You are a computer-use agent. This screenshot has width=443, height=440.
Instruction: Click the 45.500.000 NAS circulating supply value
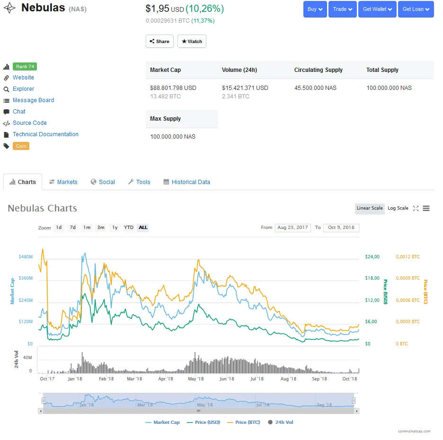tap(315, 88)
